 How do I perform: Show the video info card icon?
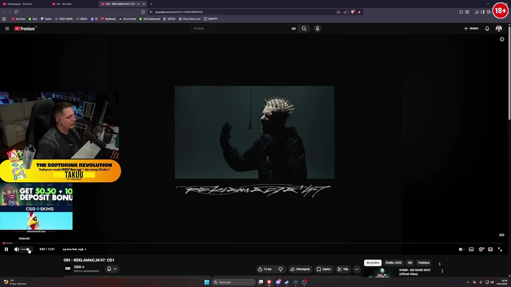(502, 39)
